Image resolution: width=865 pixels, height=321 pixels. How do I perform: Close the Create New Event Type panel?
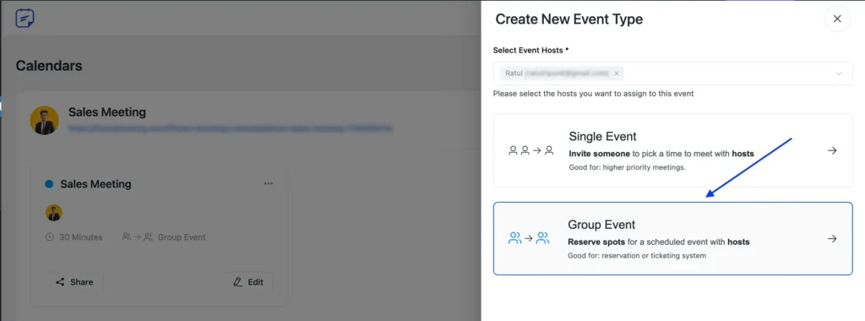click(x=837, y=19)
